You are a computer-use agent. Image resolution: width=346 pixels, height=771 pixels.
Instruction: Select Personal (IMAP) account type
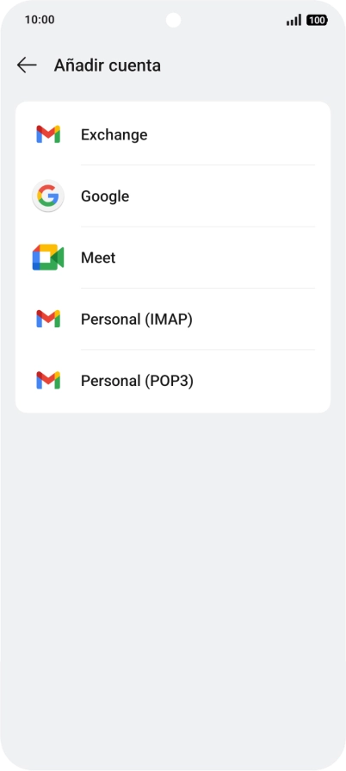173,319
